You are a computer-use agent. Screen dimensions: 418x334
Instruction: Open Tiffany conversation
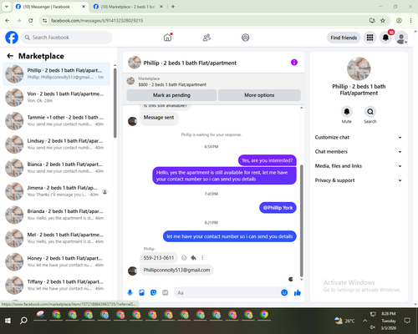click(56, 286)
